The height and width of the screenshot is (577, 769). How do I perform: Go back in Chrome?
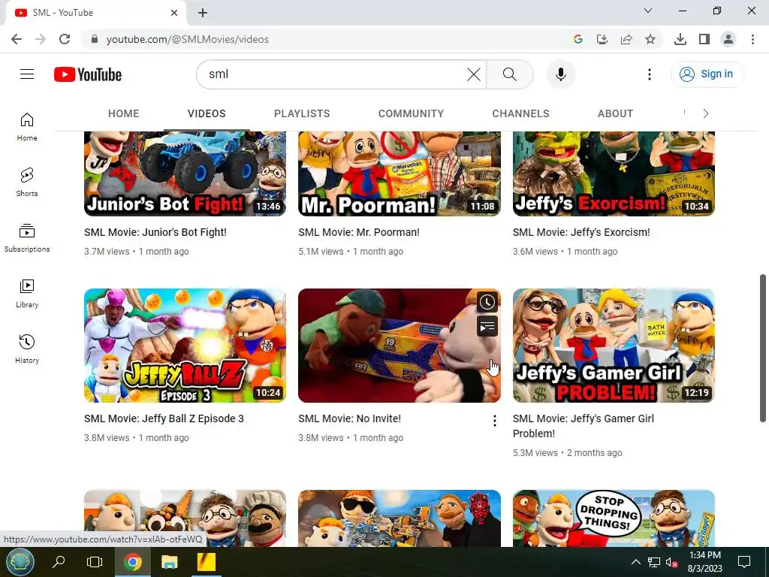pos(17,39)
